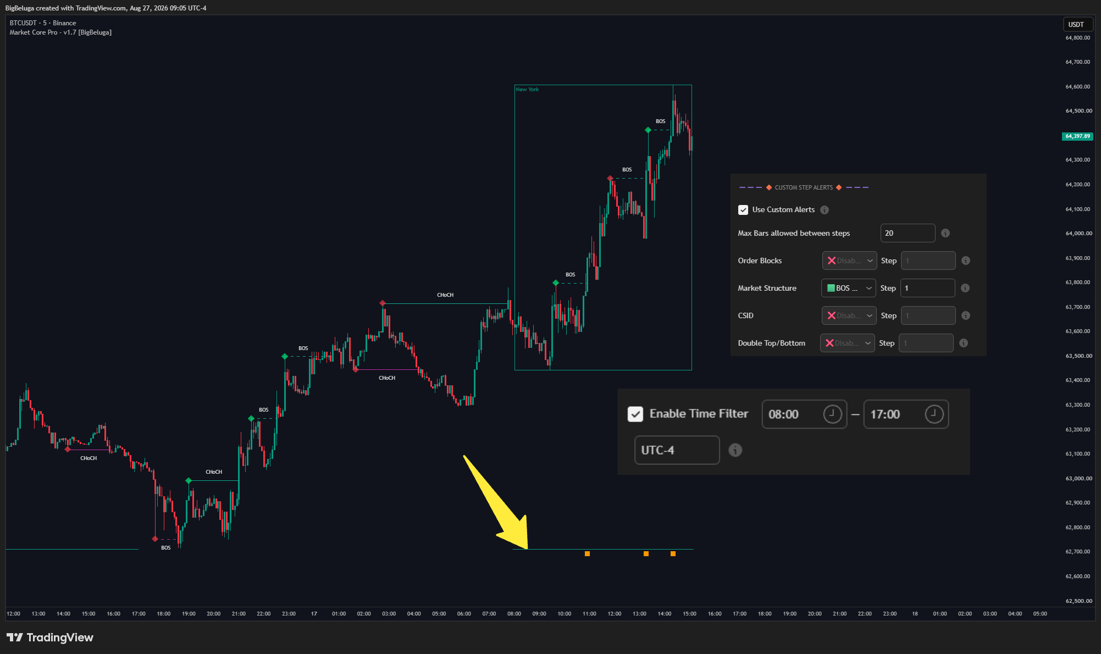
Task: Click the Market Structure Step input field
Action: pos(928,288)
